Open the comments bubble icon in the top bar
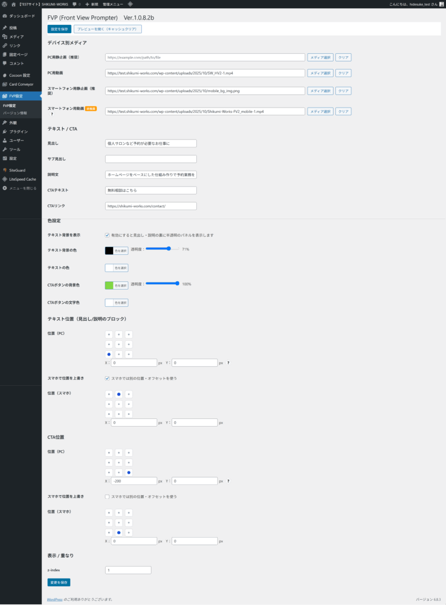446x605 pixels. [75, 4]
